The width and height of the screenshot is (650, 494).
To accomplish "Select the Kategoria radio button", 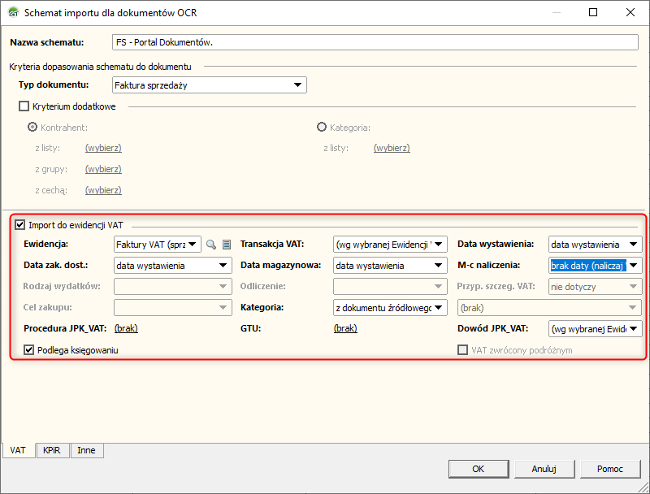I will click(x=322, y=127).
